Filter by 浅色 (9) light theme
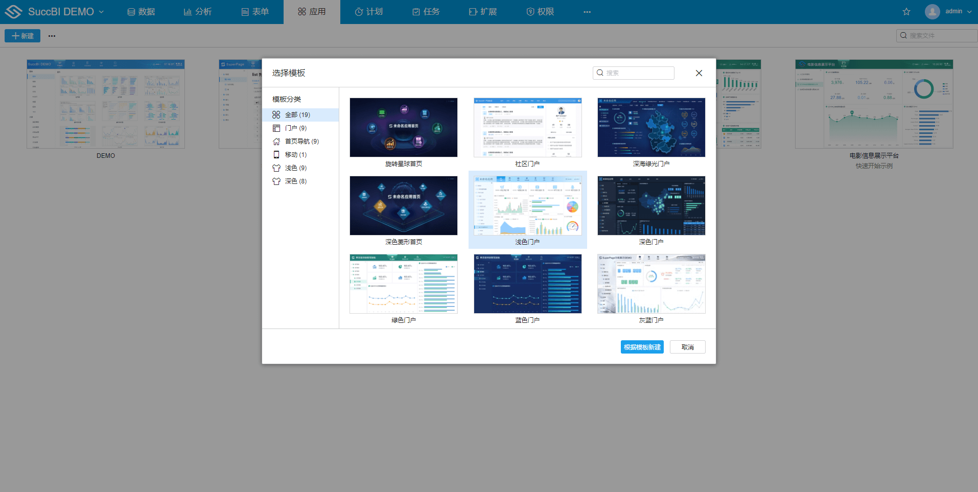Image resolution: width=978 pixels, height=492 pixels. [295, 168]
